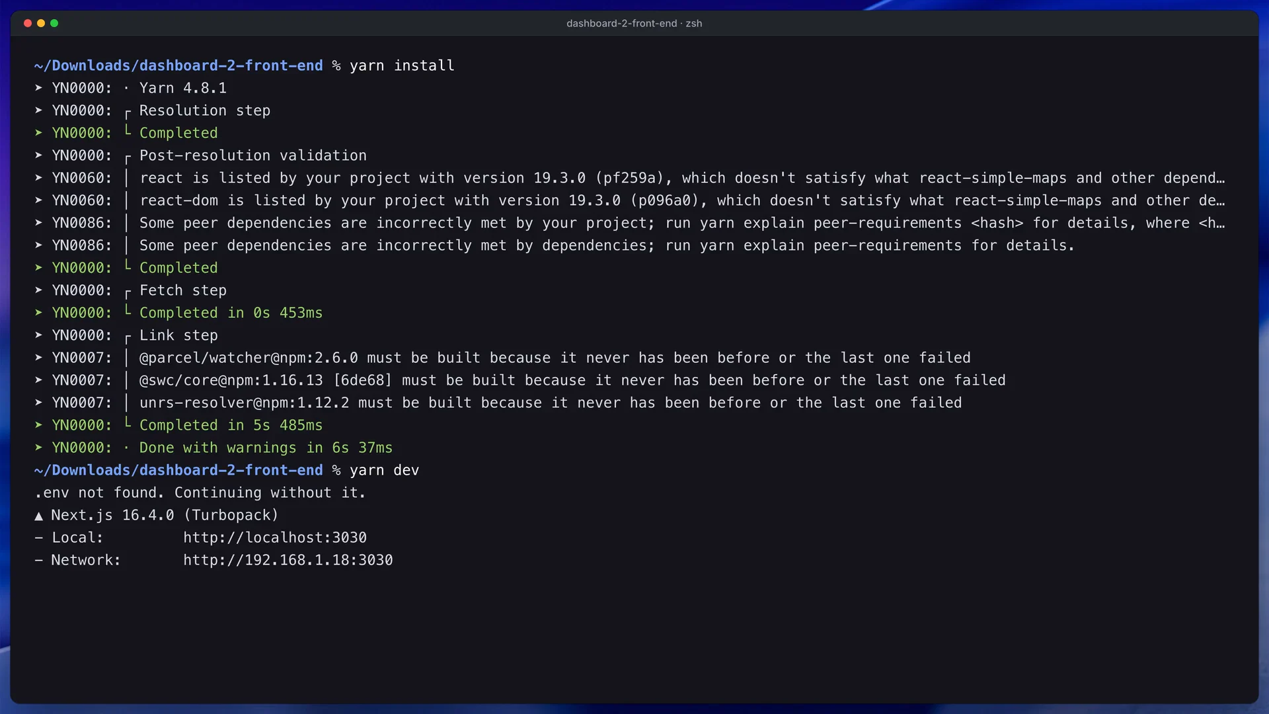The width and height of the screenshot is (1269, 714).
Task: Click the 'yarn install' command text
Action: (x=402, y=65)
